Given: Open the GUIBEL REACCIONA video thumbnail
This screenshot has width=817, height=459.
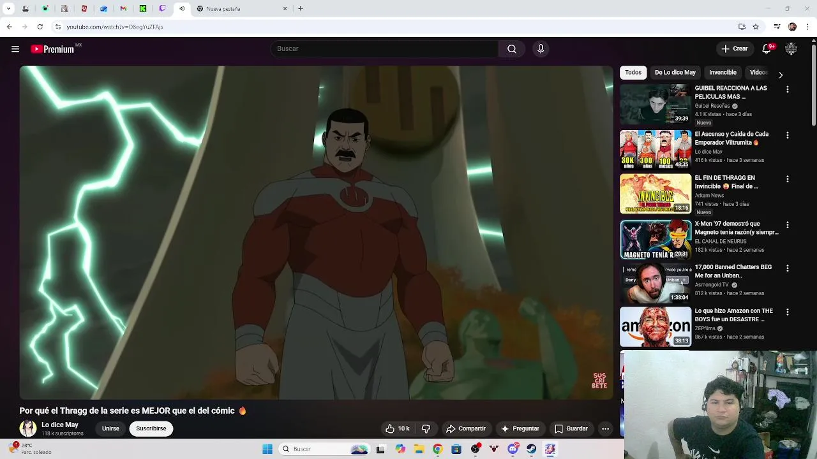Looking at the screenshot, I should pos(656,105).
